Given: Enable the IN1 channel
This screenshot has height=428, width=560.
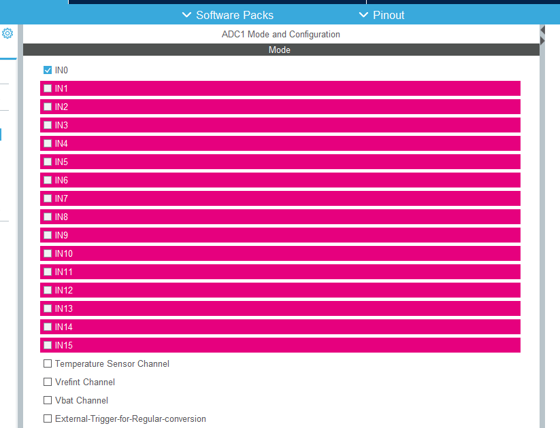Looking at the screenshot, I should pos(47,88).
